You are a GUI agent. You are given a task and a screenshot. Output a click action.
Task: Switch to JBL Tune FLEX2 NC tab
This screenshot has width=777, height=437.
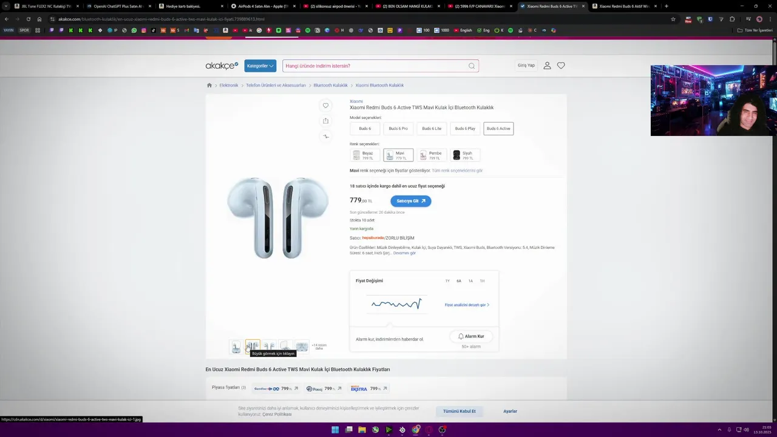click(x=46, y=6)
